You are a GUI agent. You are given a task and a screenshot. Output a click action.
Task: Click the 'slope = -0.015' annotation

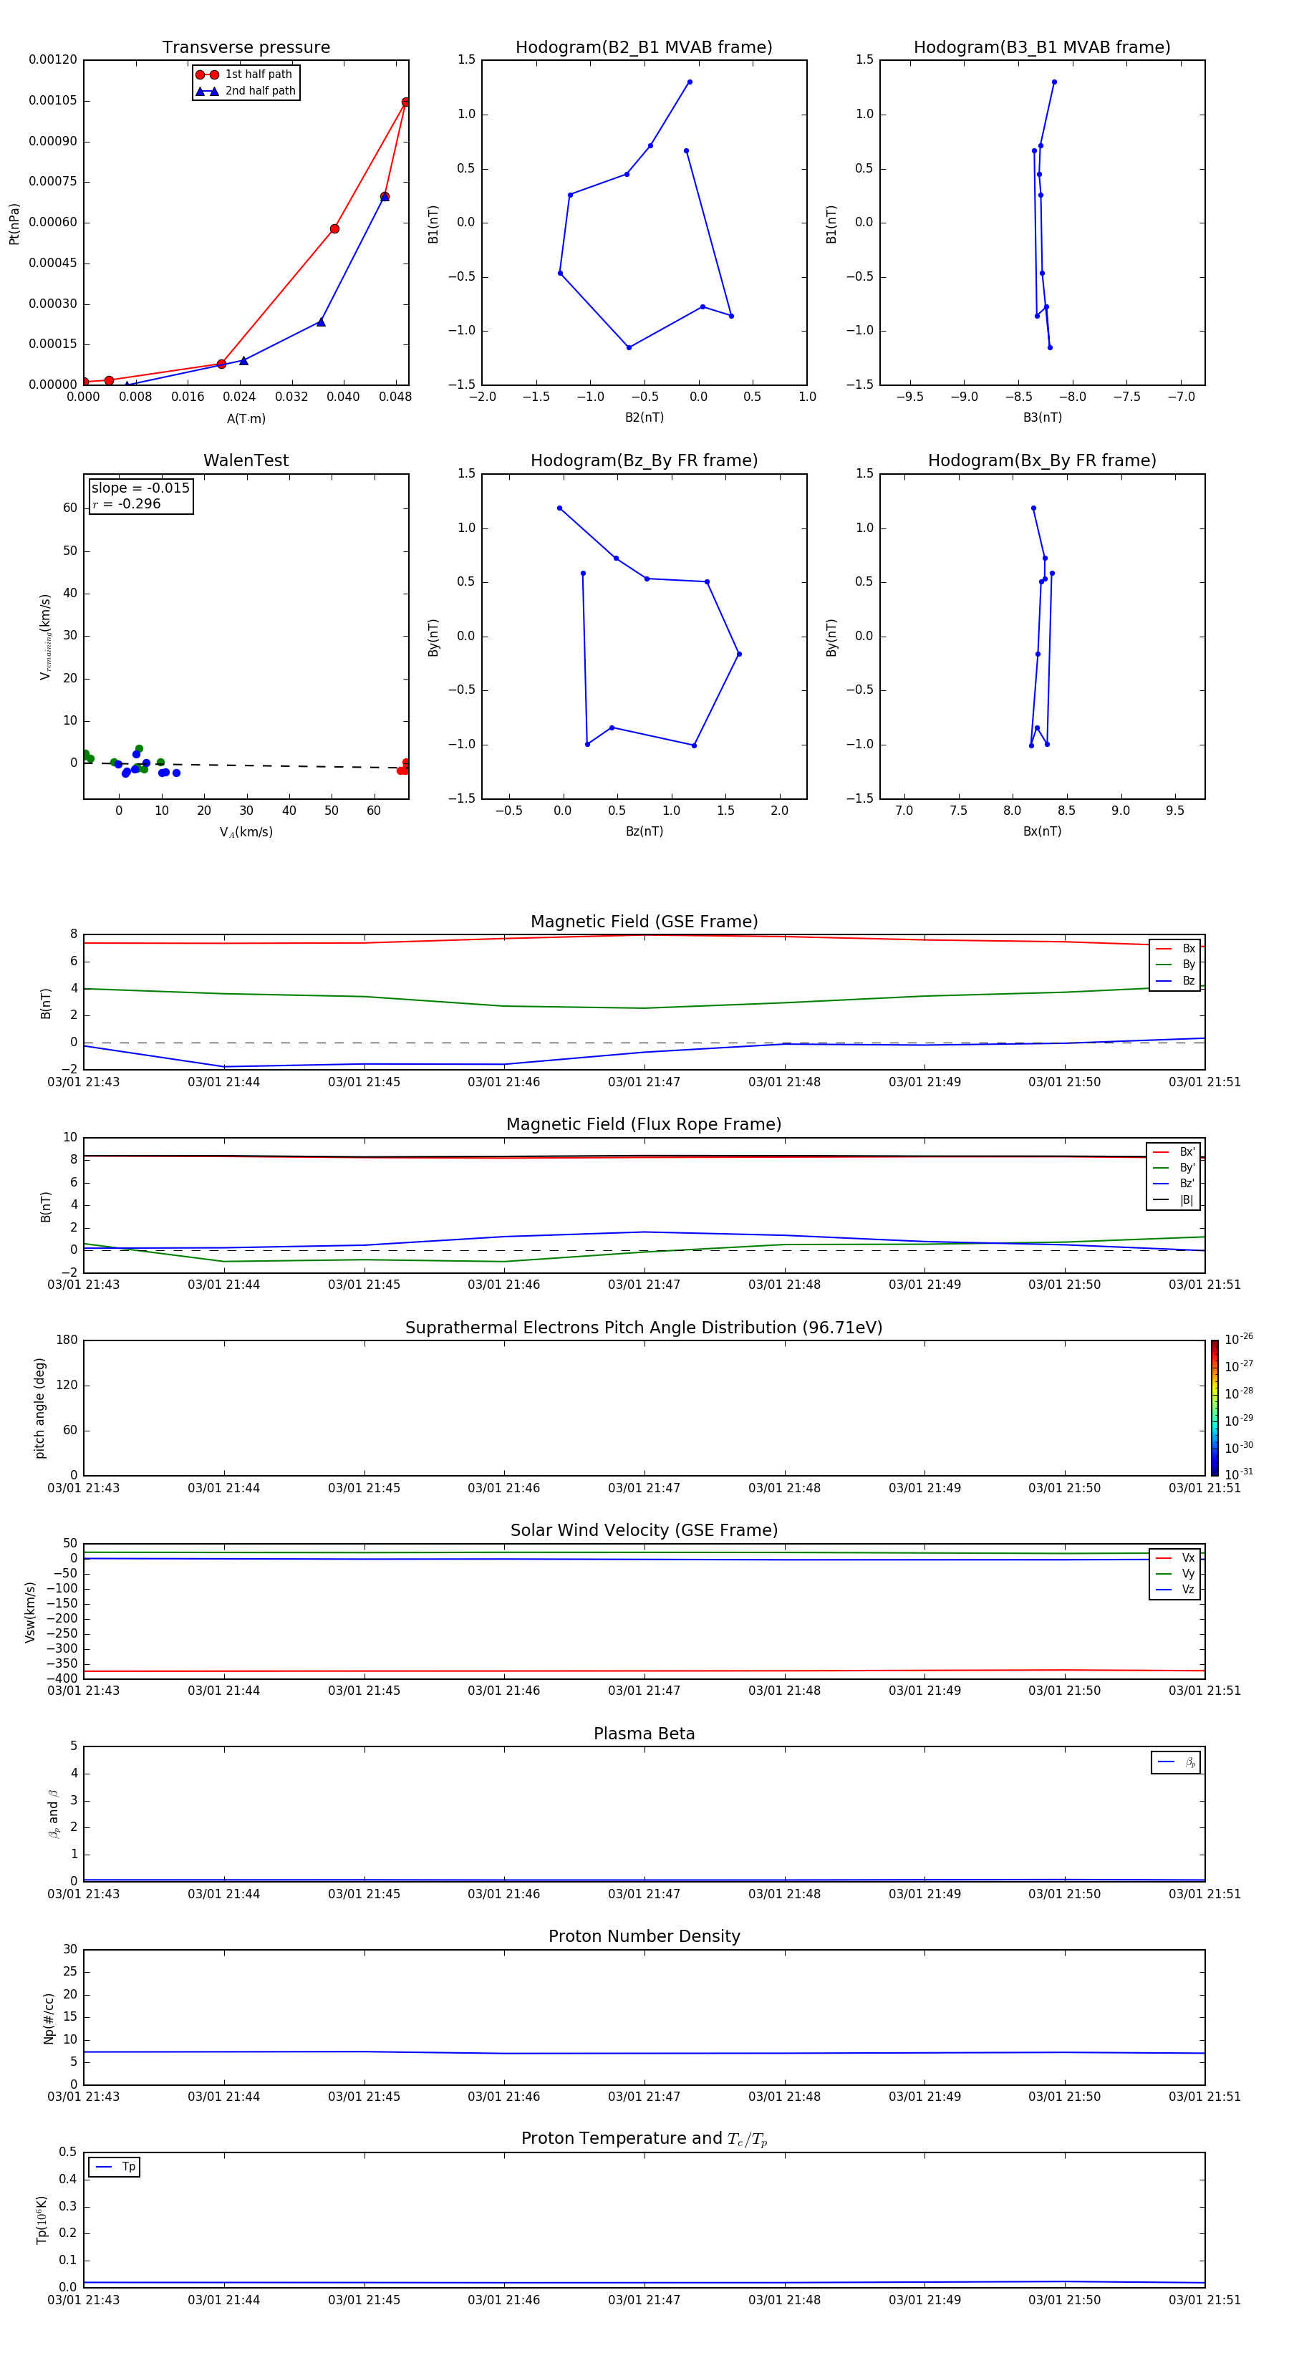tap(140, 488)
